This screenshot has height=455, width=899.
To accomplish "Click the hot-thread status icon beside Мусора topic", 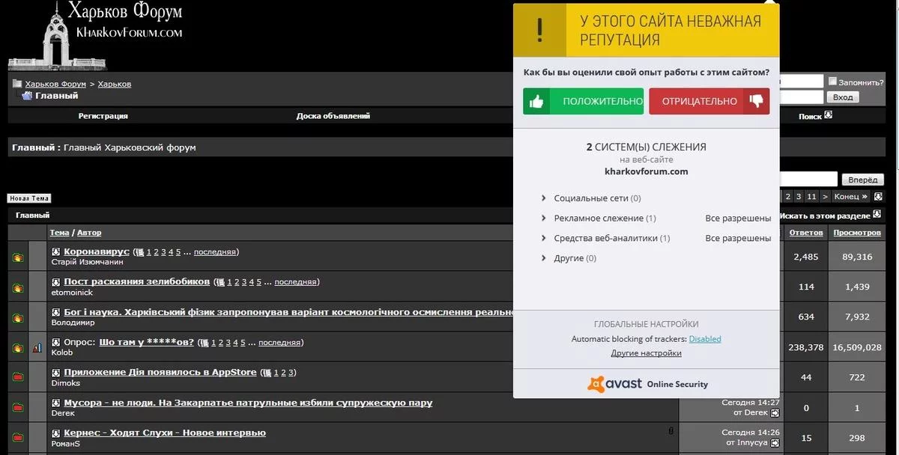I will tap(17, 407).
